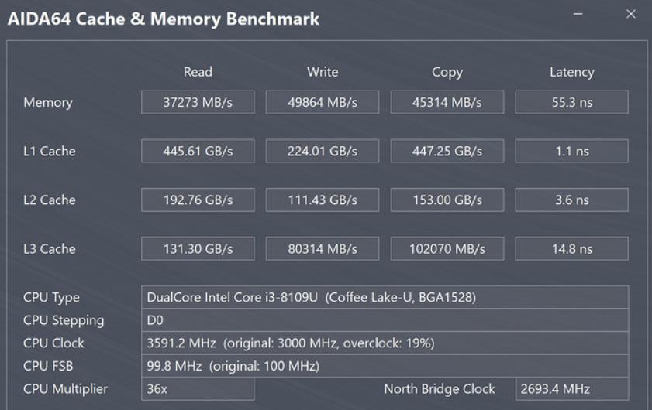Click the Memory Copy result box
The image size is (652, 410).
(x=447, y=102)
